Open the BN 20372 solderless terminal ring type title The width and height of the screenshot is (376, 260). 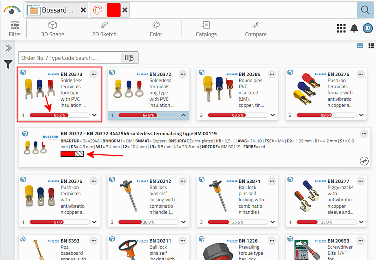(x=138, y=133)
